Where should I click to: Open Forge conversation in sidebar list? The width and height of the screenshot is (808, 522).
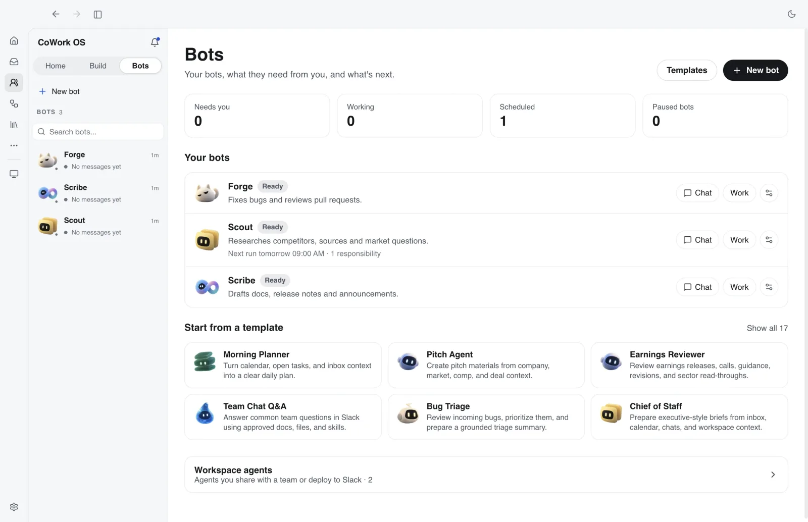98,161
